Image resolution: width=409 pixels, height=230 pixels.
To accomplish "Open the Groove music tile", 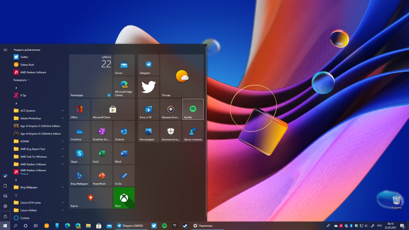I will coord(171,109).
